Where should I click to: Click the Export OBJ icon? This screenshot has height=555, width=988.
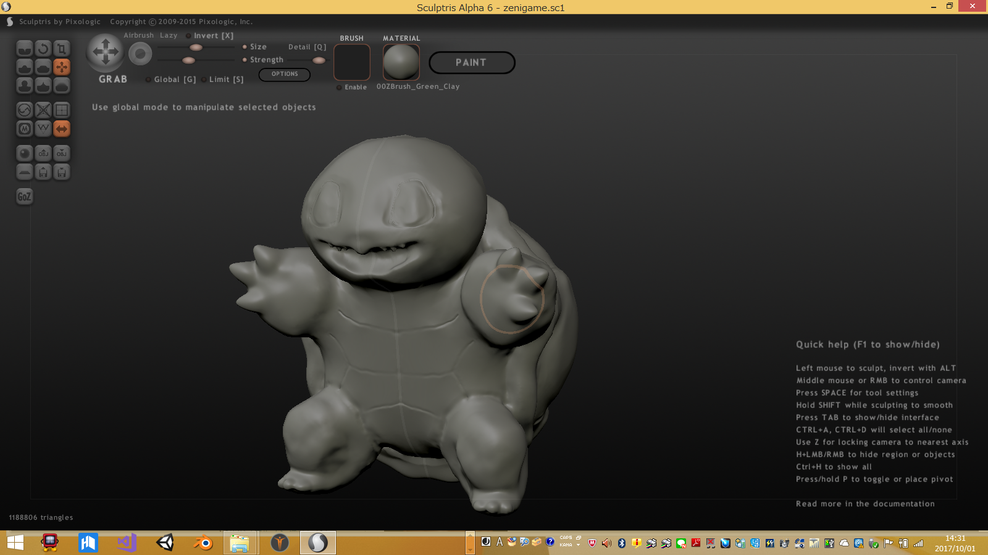[x=62, y=153]
